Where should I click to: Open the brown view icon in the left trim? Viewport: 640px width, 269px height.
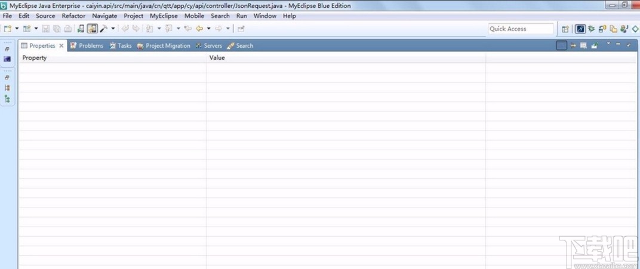(x=7, y=88)
